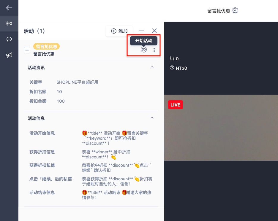
Task: Go back using the left arrow icon
Action: tap(9, 8)
